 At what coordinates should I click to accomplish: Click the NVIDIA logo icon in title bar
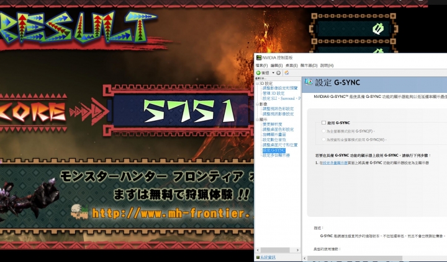click(258, 58)
